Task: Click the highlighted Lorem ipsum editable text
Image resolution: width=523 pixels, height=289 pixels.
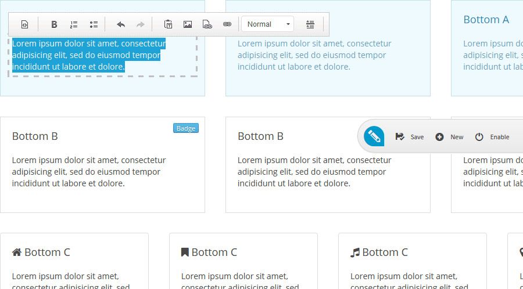Action: pyautogui.click(x=87, y=55)
